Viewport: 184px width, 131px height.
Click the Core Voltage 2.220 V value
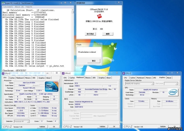pos(39,90)
